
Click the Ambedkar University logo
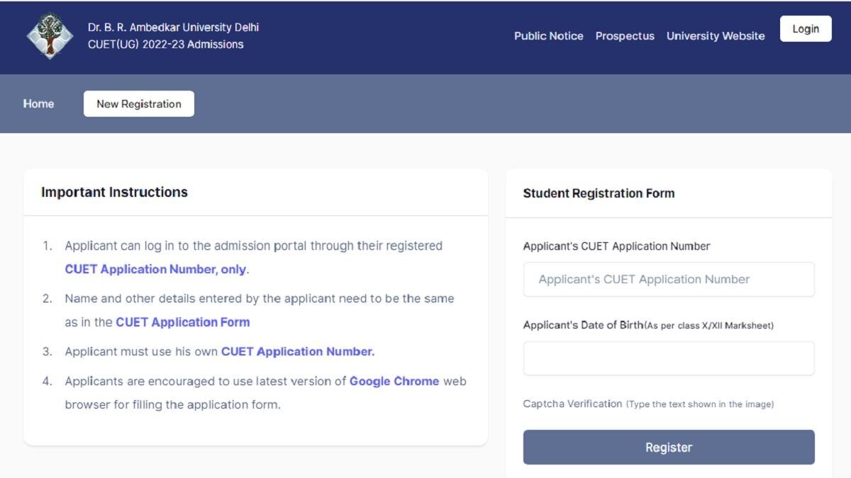coord(49,35)
